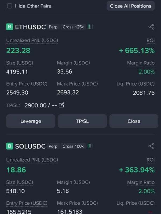Close all open positions
The image size is (161, 214).
131,6
